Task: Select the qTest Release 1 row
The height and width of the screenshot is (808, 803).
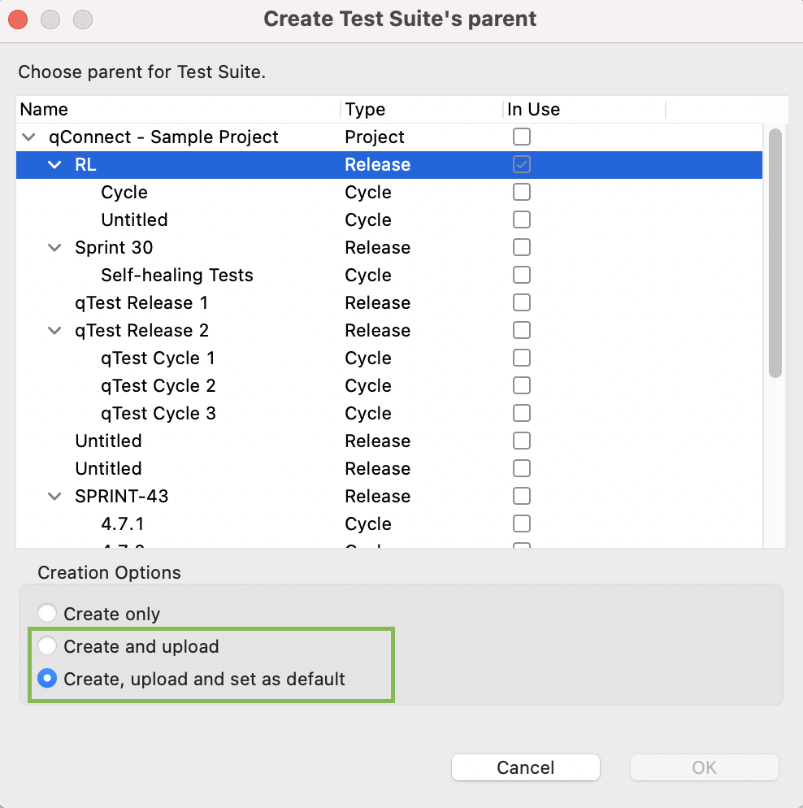Action: 141,302
